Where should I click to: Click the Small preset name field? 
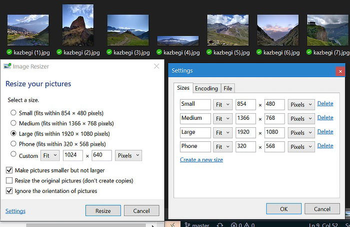click(x=195, y=104)
